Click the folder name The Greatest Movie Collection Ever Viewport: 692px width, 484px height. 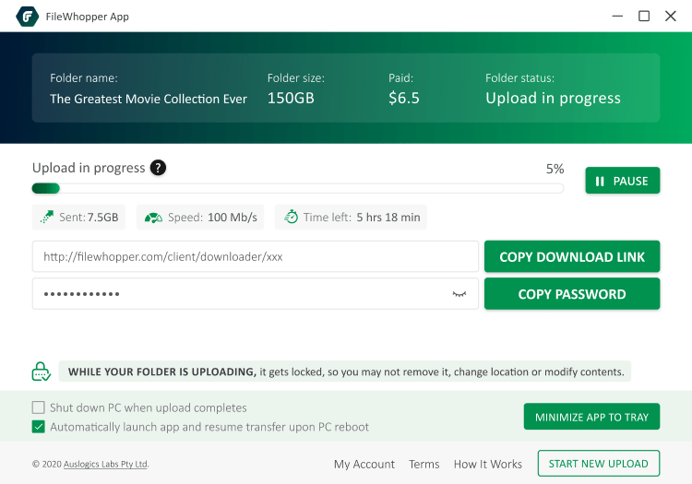pos(149,99)
